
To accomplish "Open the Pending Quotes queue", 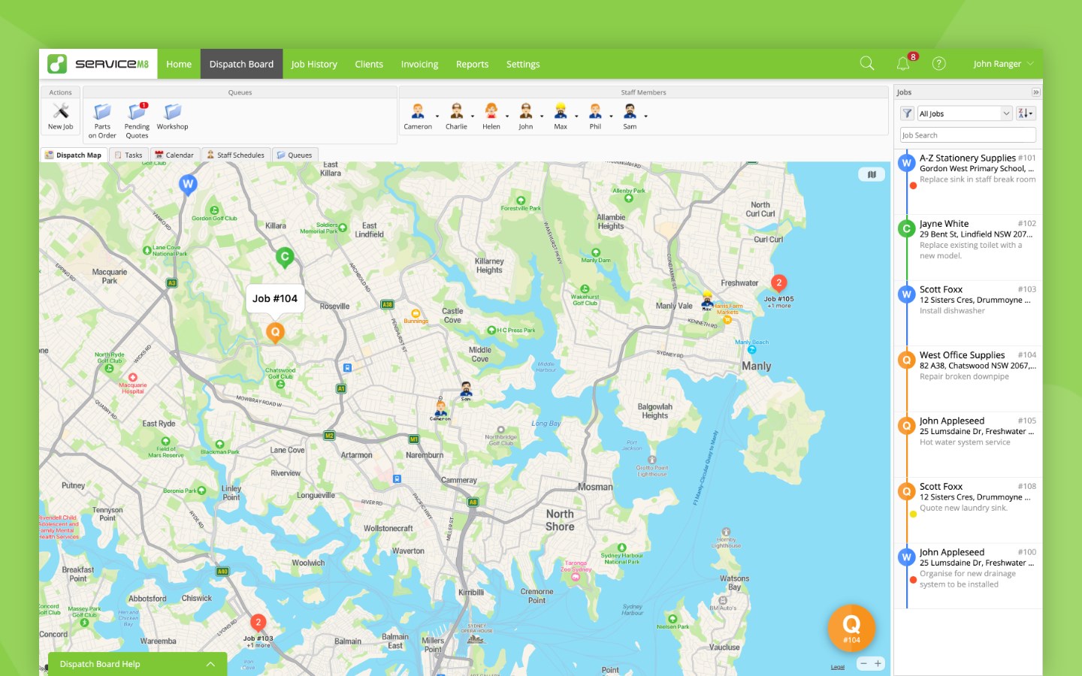I will tap(137, 120).
